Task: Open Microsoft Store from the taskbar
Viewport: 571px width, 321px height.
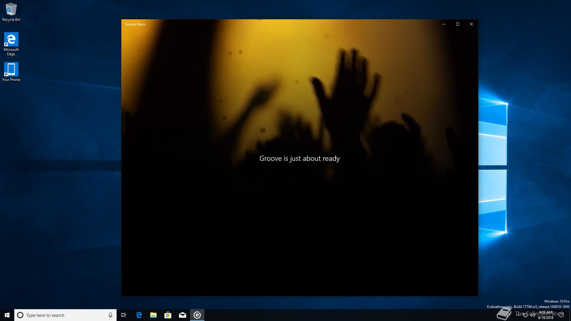Action: point(168,315)
